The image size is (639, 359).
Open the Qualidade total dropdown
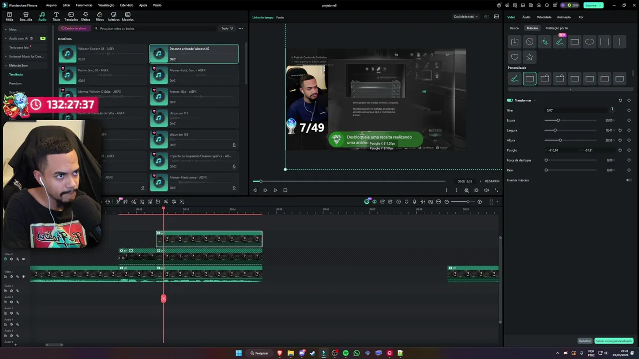(465, 16)
